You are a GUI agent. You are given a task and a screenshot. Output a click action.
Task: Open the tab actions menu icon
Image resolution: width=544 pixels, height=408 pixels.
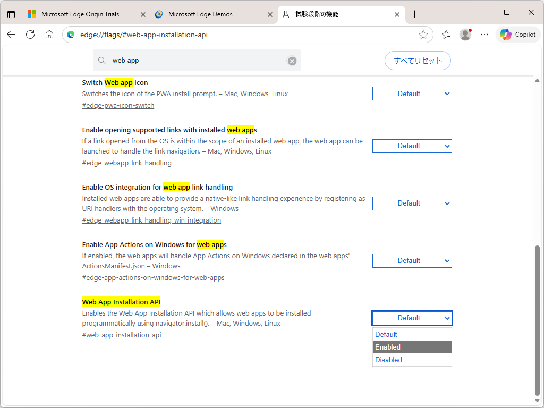tap(12, 14)
